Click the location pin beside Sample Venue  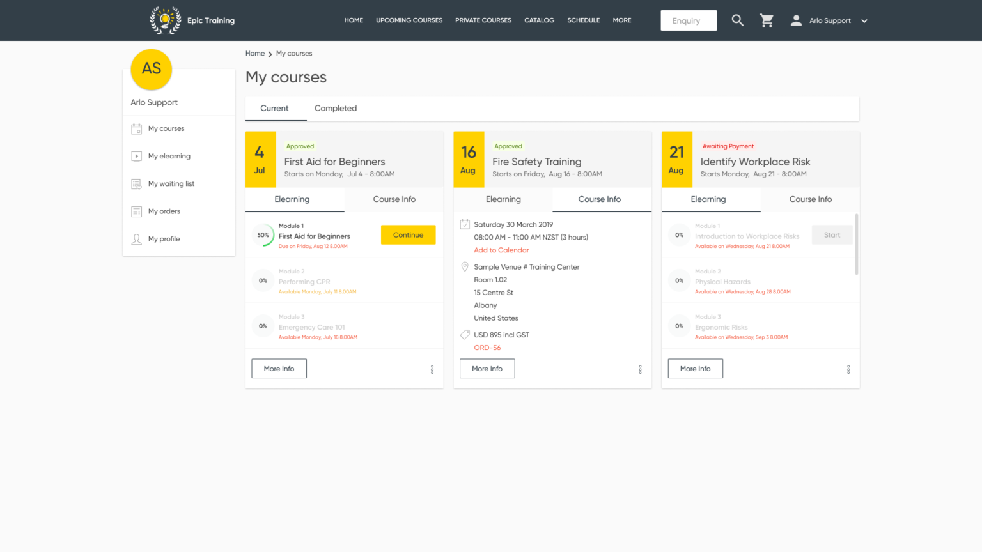point(465,266)
